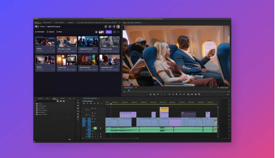Click the Clarice breadcrumb link
275x158 pixels.
43,26
